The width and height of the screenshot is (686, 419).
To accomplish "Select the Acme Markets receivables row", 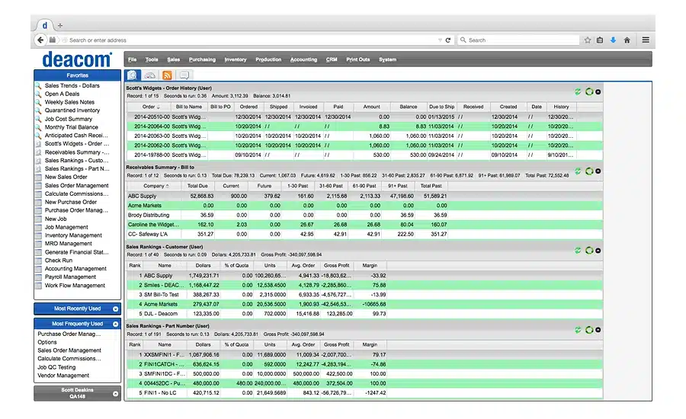I will [364, 206].
